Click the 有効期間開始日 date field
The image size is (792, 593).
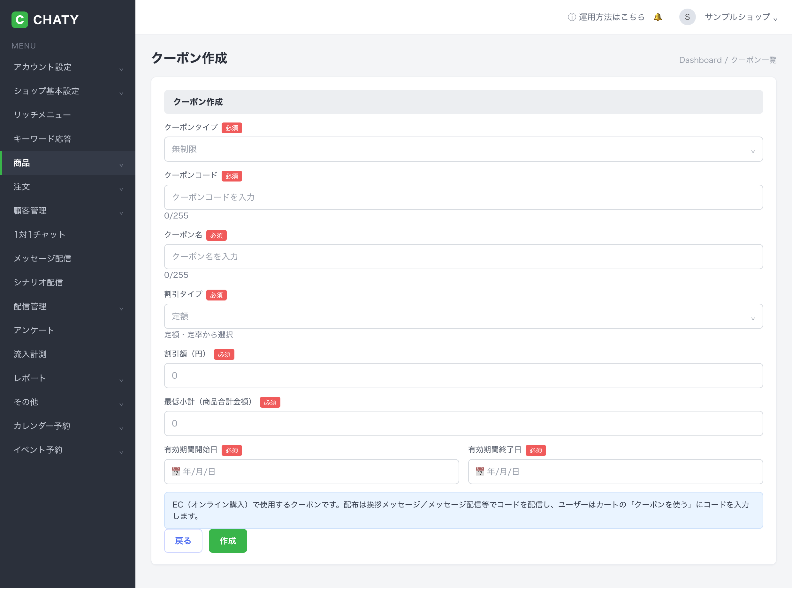[311, 471]
